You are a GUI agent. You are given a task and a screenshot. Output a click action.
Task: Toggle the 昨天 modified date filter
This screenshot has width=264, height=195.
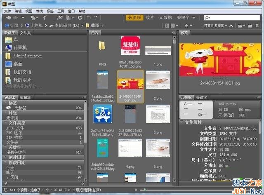43,172
